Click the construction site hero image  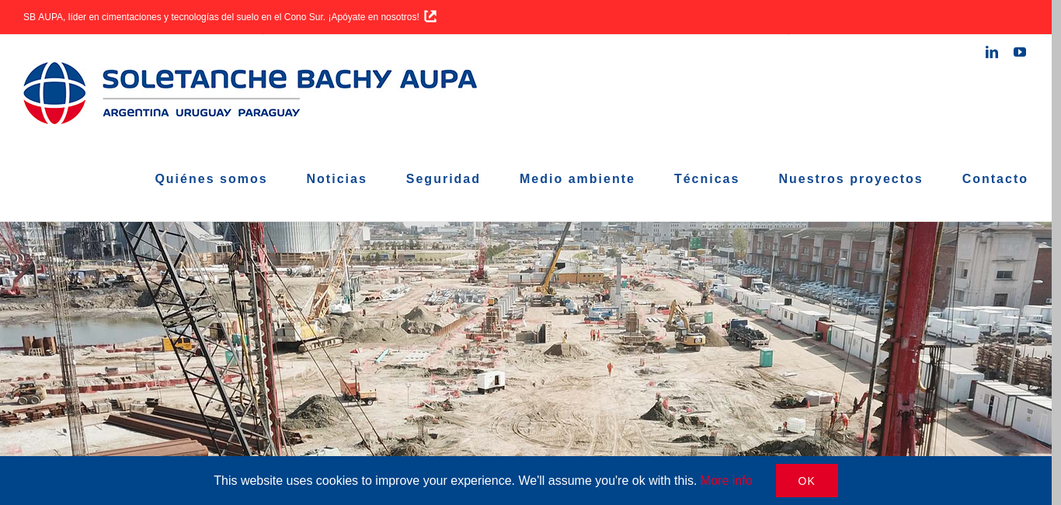tap(526, 339)
